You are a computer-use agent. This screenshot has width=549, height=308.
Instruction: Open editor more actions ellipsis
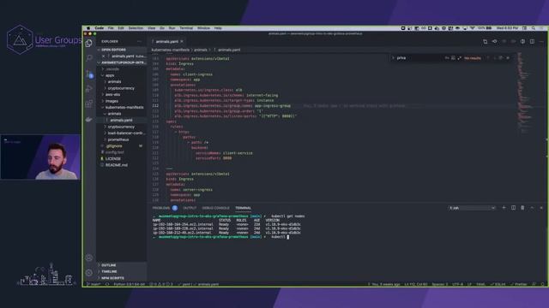click(x=541, y=42)
